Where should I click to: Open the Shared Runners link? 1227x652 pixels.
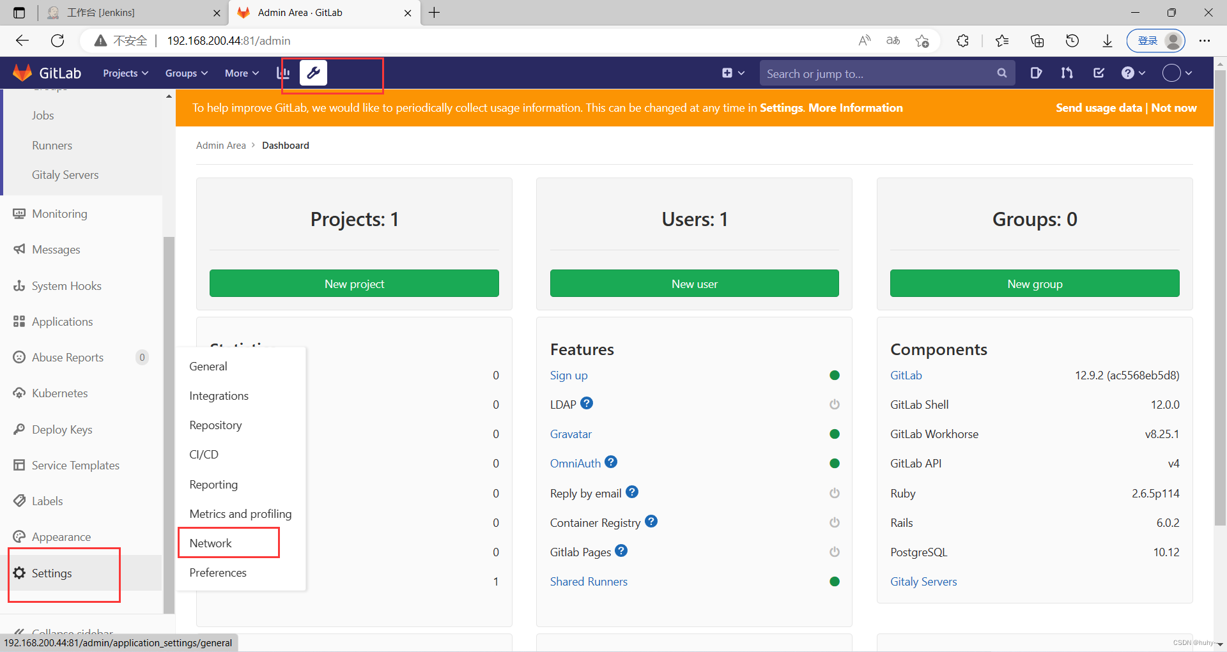(x=589, y=581)
